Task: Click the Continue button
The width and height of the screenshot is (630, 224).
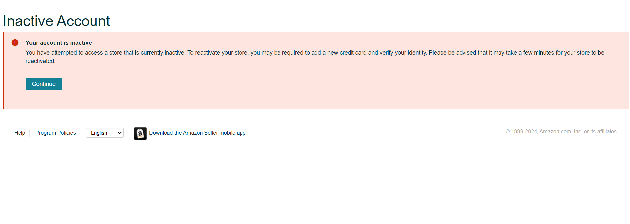Action: [44, 84]
